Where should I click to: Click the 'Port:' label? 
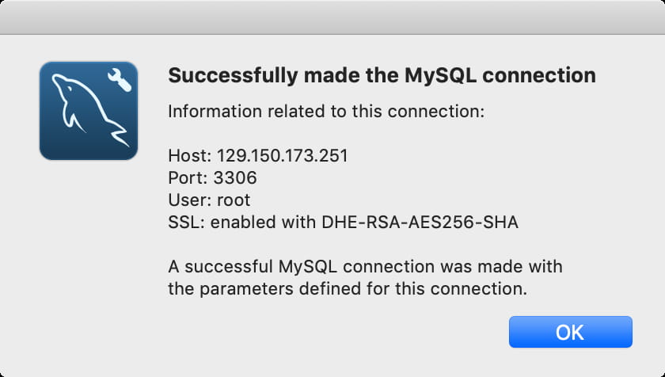[188, 177]
